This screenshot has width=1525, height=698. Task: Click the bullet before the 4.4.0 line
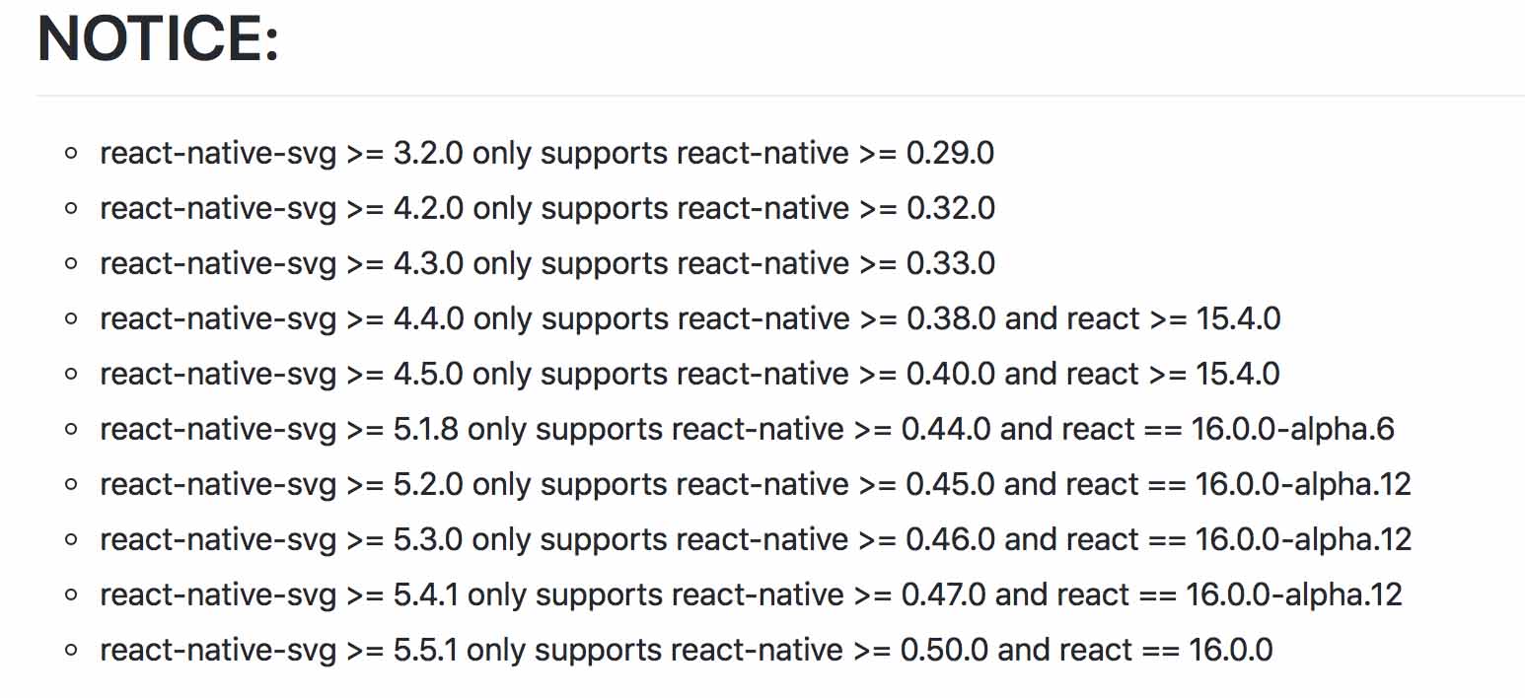70,319
